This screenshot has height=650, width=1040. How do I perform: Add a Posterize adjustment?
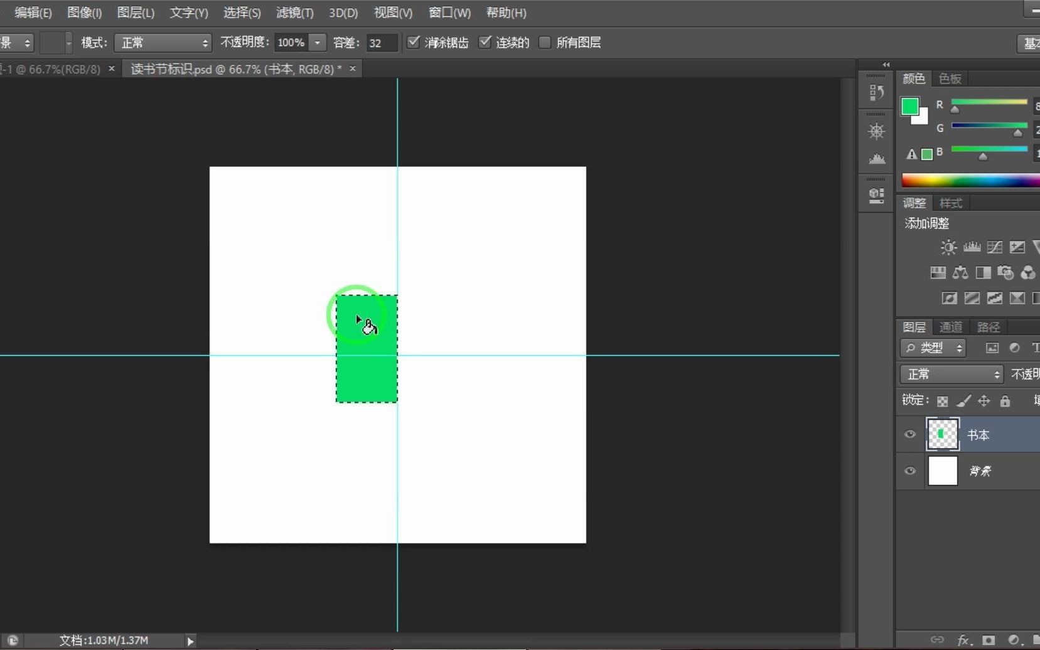(x=972, y=298)
